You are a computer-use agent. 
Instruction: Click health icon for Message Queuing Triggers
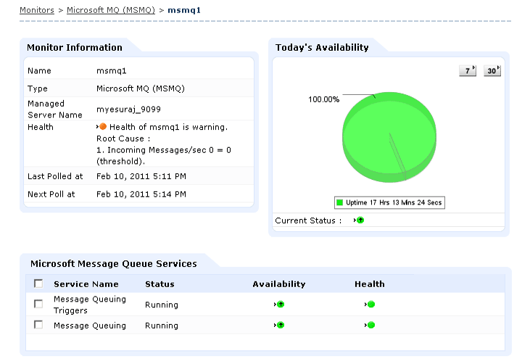(x=371, y=305)
